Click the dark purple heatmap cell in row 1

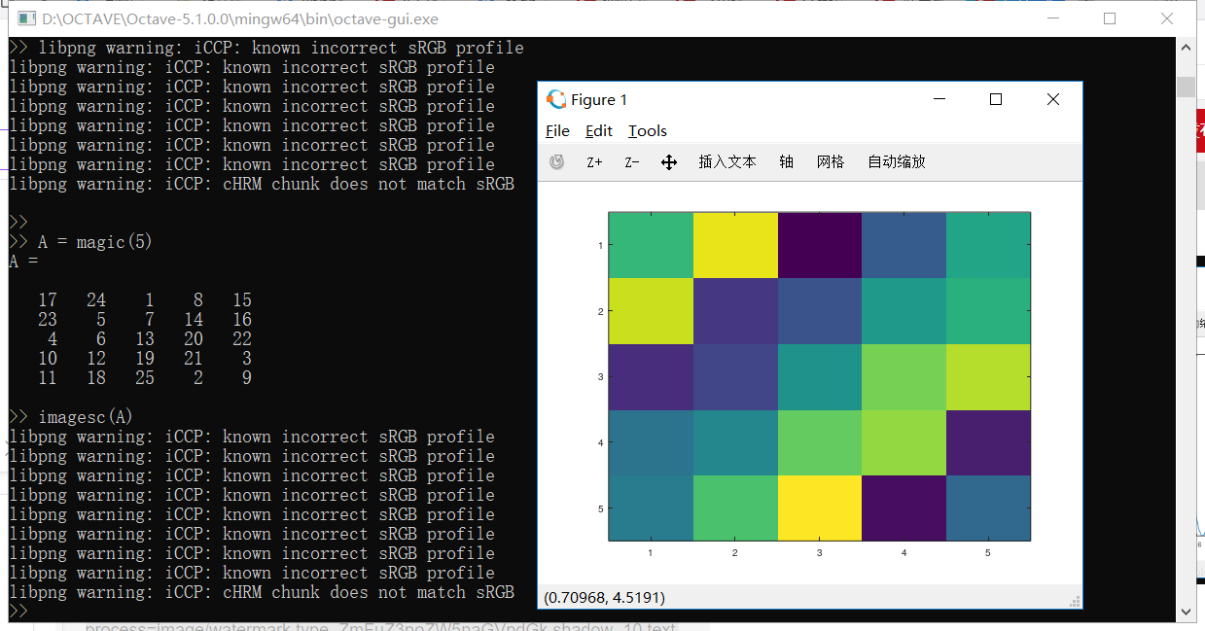(820, 244)
